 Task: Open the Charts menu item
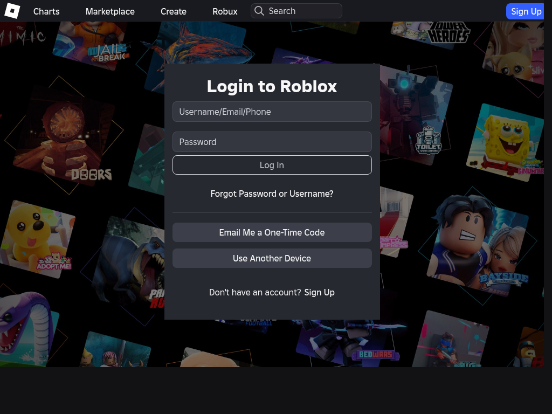coord(46,11)
